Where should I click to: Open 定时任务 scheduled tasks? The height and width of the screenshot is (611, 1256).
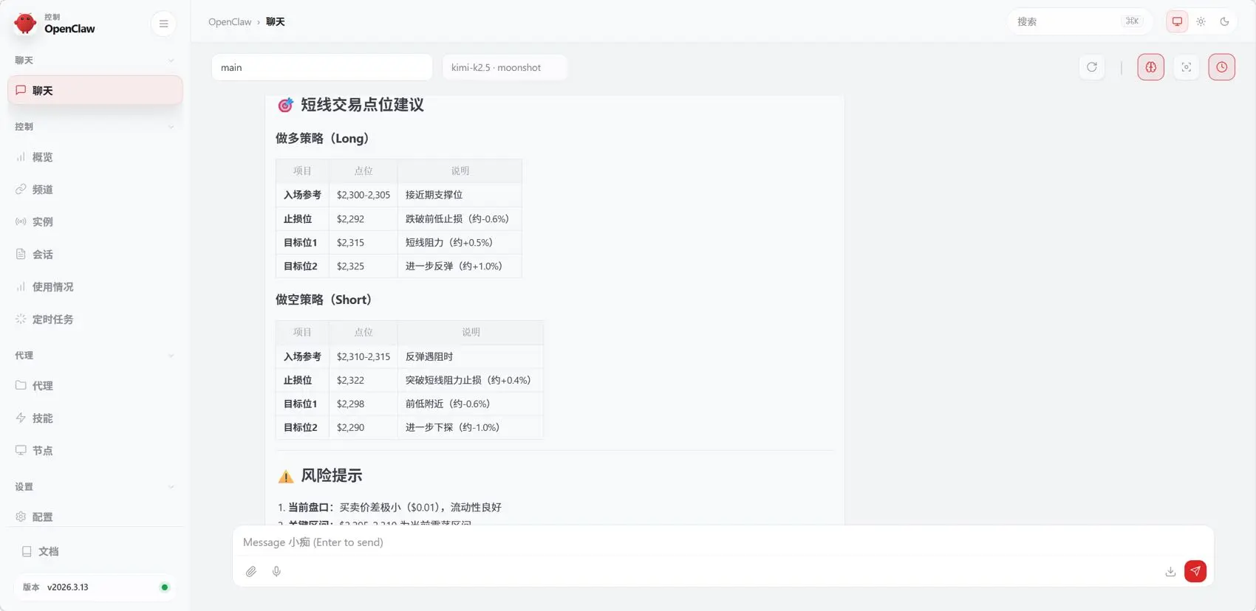[95, 320]
